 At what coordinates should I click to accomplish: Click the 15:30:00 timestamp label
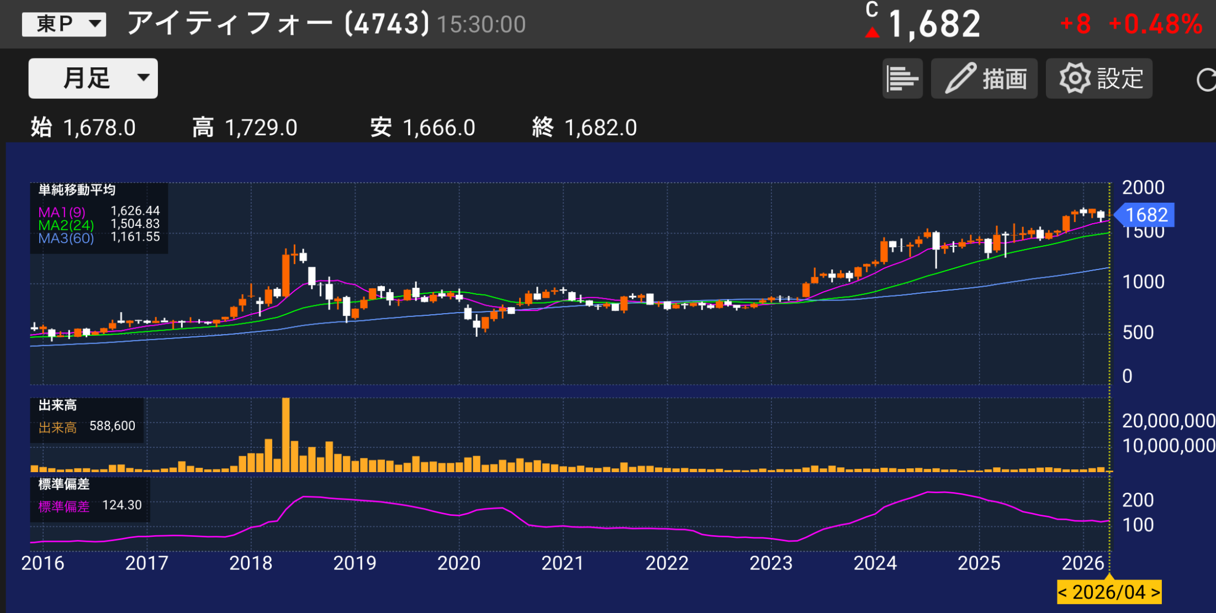pyautogui.click(x=479, y=24)
